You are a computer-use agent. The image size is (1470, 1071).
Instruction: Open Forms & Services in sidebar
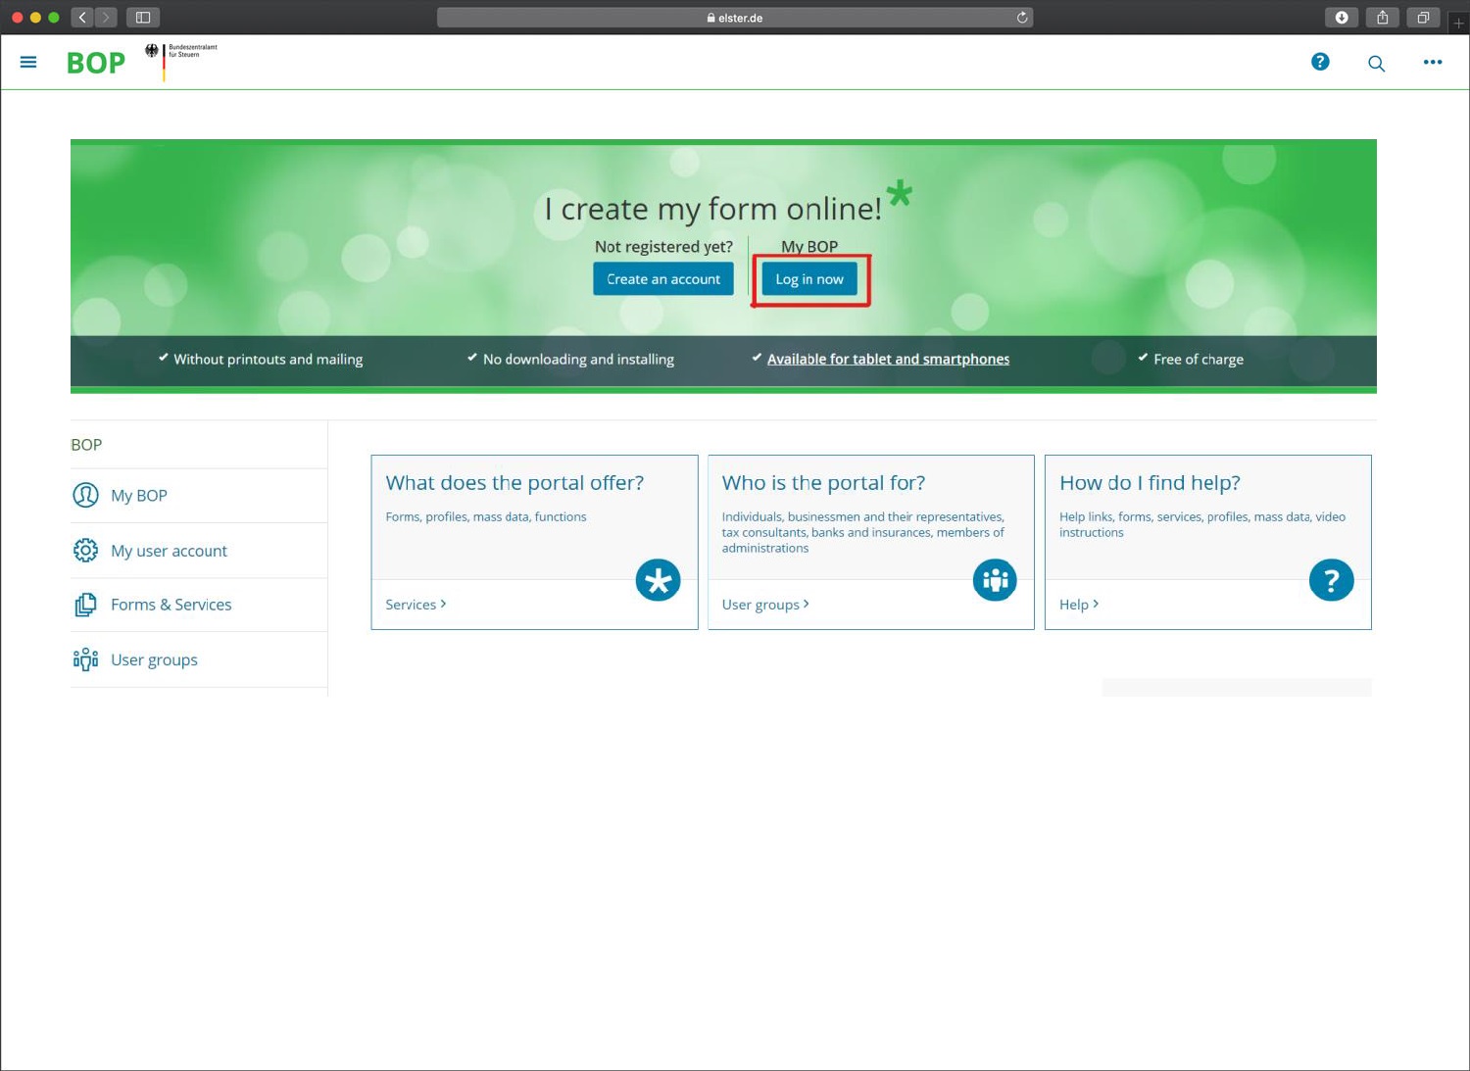[171, 605]
